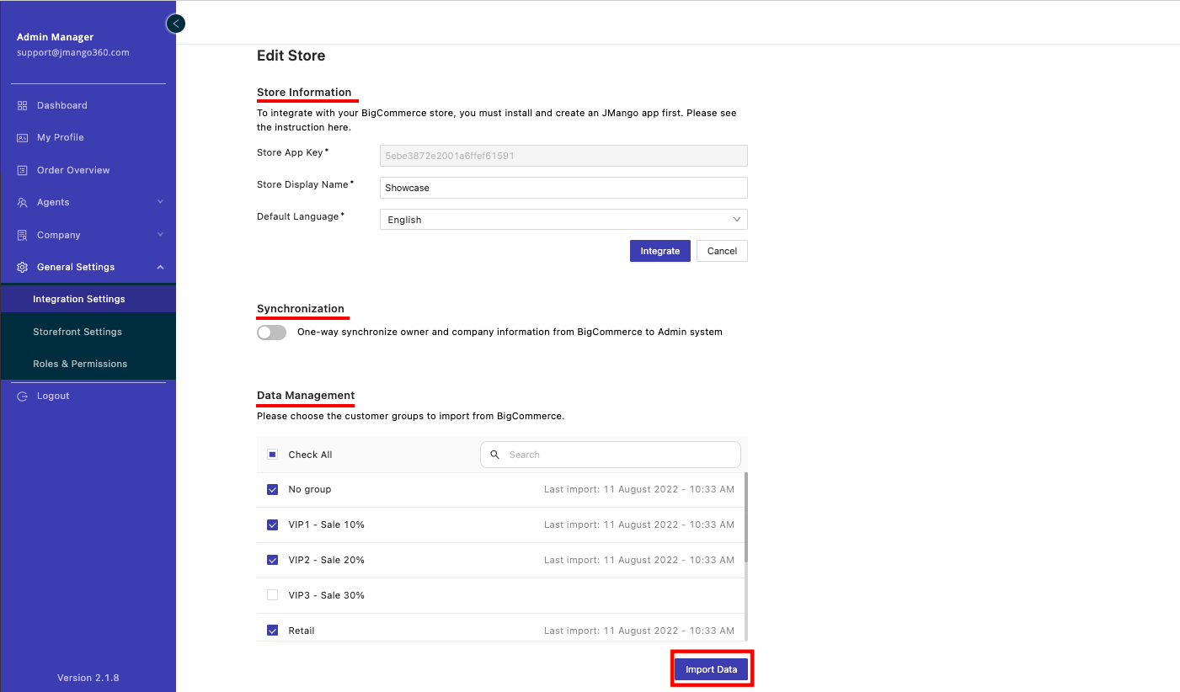Click the Company building icon
Image resolution: width=1180 pixels, height=692 pixels.
click(x=23, y=235)
